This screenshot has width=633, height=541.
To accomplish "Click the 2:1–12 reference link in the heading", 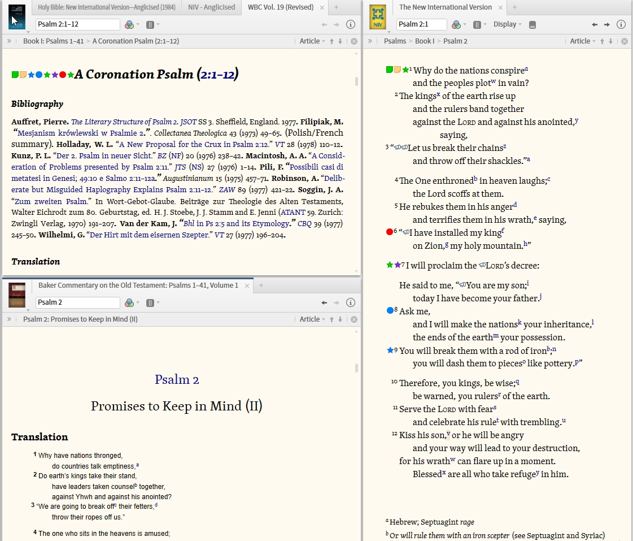I will point(217,75).
